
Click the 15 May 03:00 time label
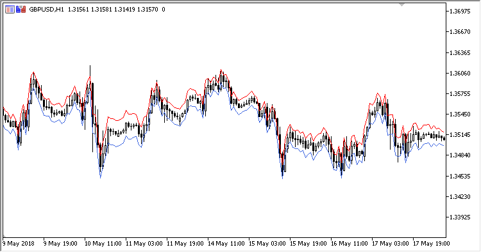267,244
